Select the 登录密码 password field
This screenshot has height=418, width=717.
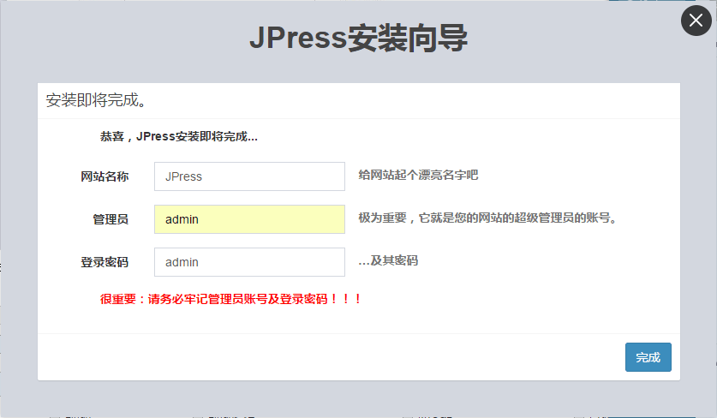pos(249,262)
